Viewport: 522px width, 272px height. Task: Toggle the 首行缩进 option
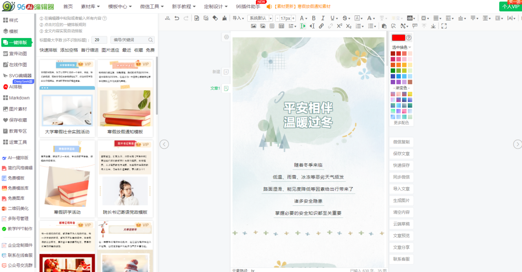[x=90, y=50]
